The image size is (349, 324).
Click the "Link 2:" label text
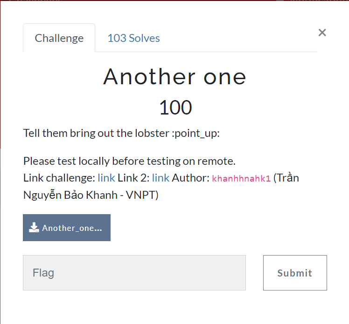(133, 178)
